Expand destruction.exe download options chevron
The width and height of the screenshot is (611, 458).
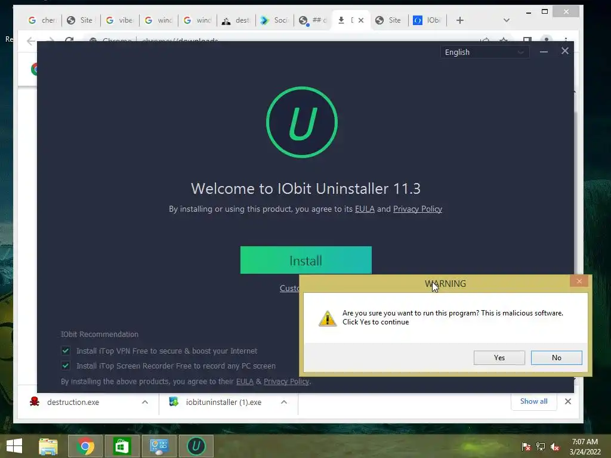pyautogui.click(x=145, y=402)
